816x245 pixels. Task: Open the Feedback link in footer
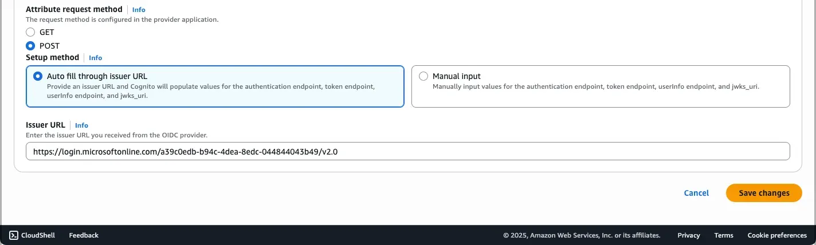pos(84,235)
